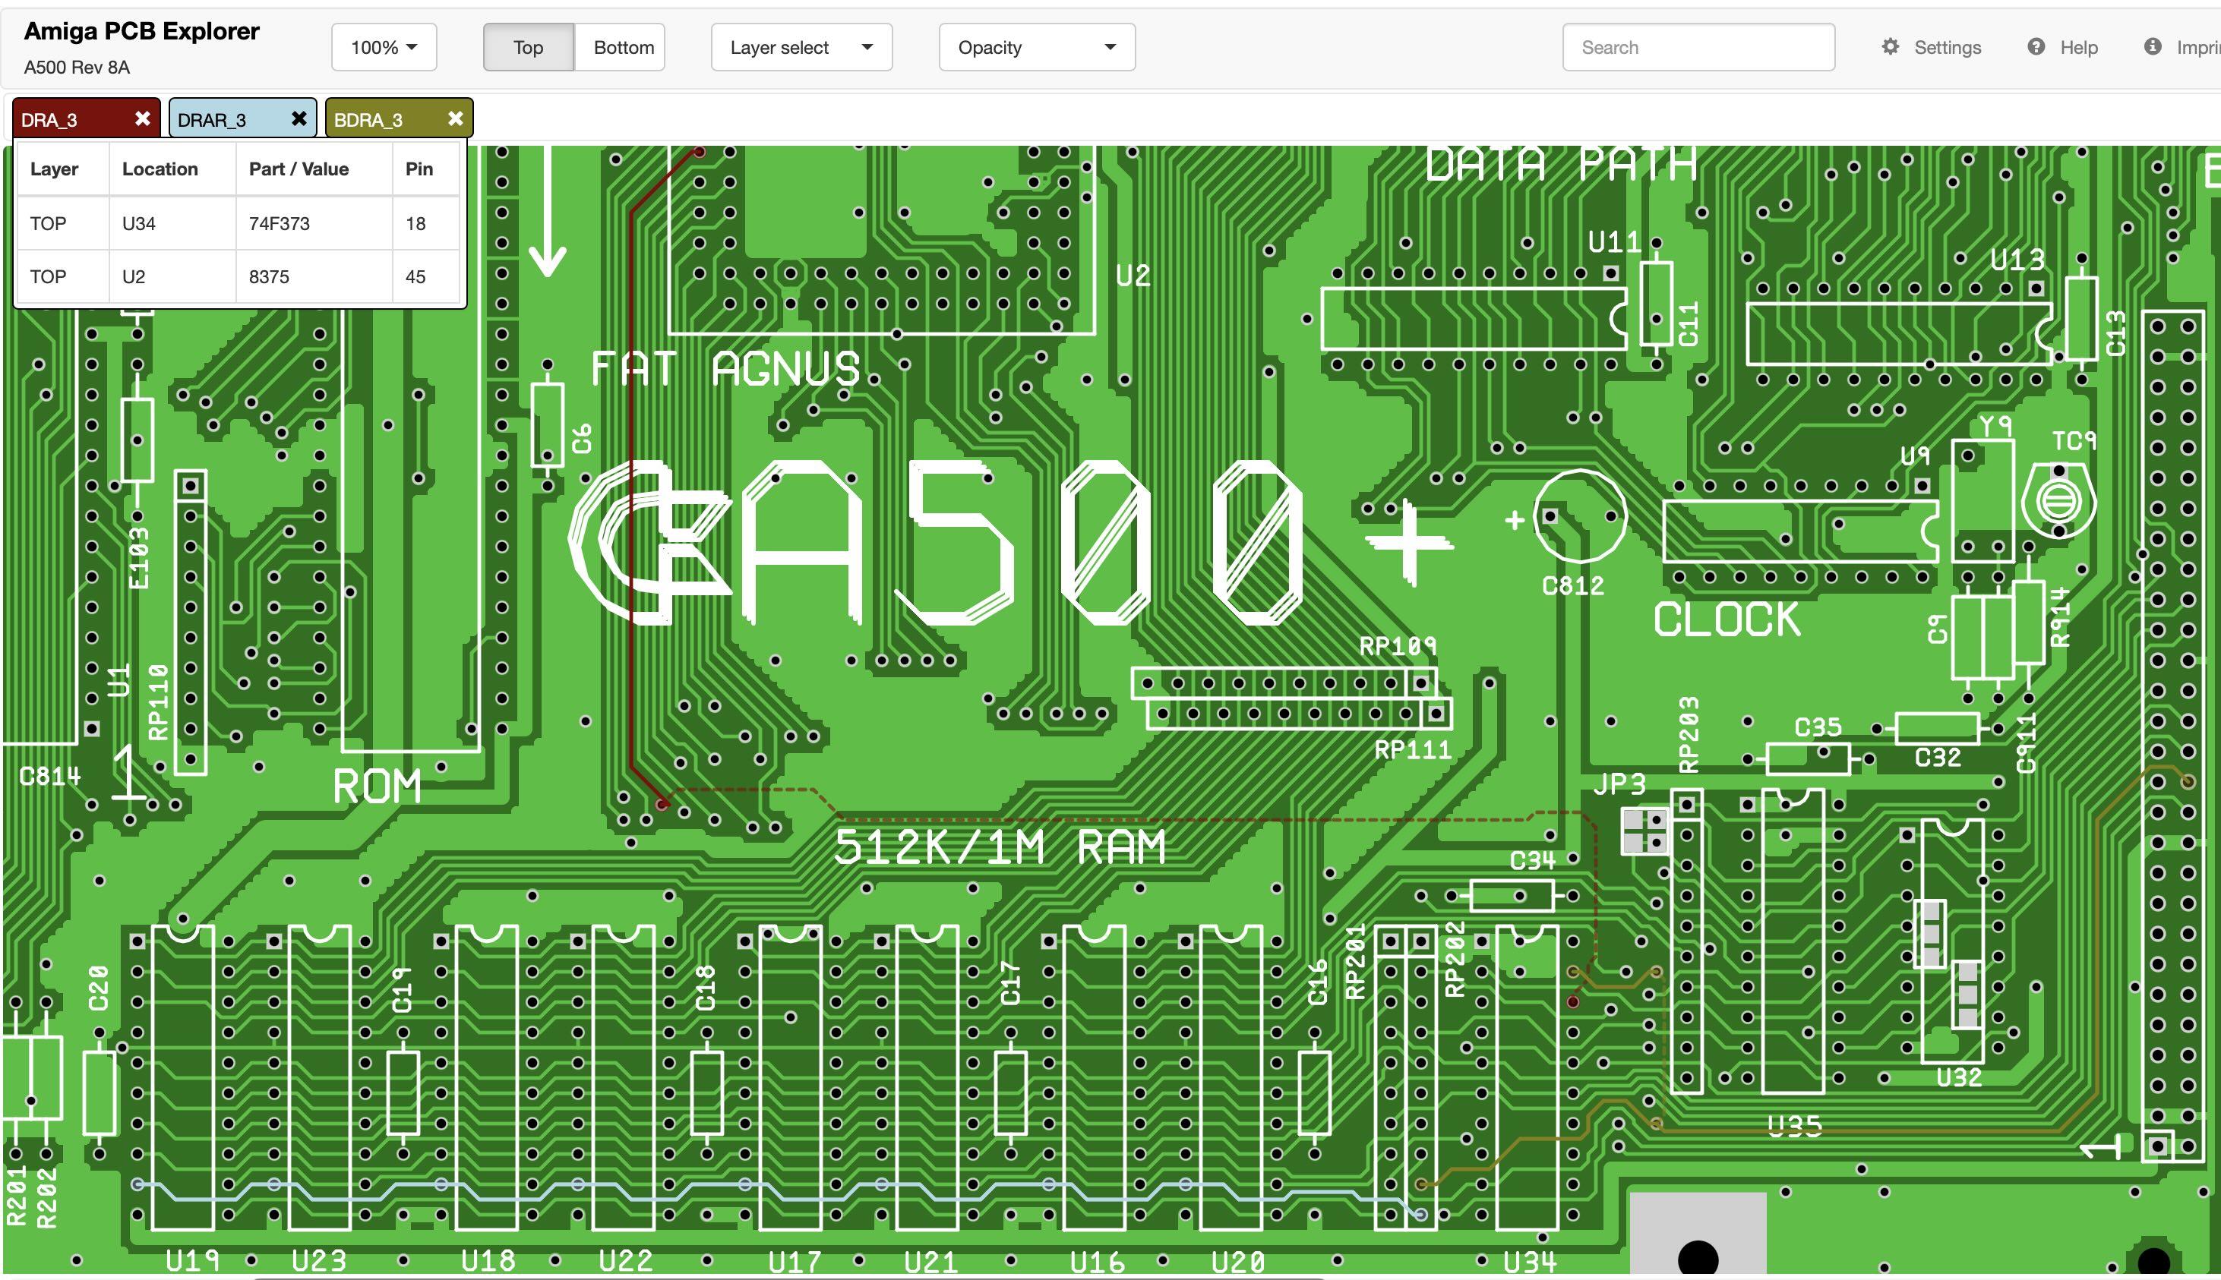2221x1280 pixels.
Task: Click the C32 capacitor outline
Action: pyautogui.click(x=1937, y=729)
